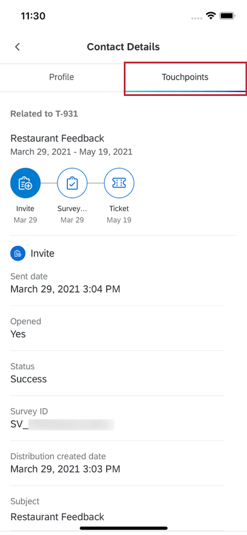The width and height of the screenshot is (247, 535).
Task: Tap the Subject Restaurant Feedback field
Action: (x=117, y=508)
